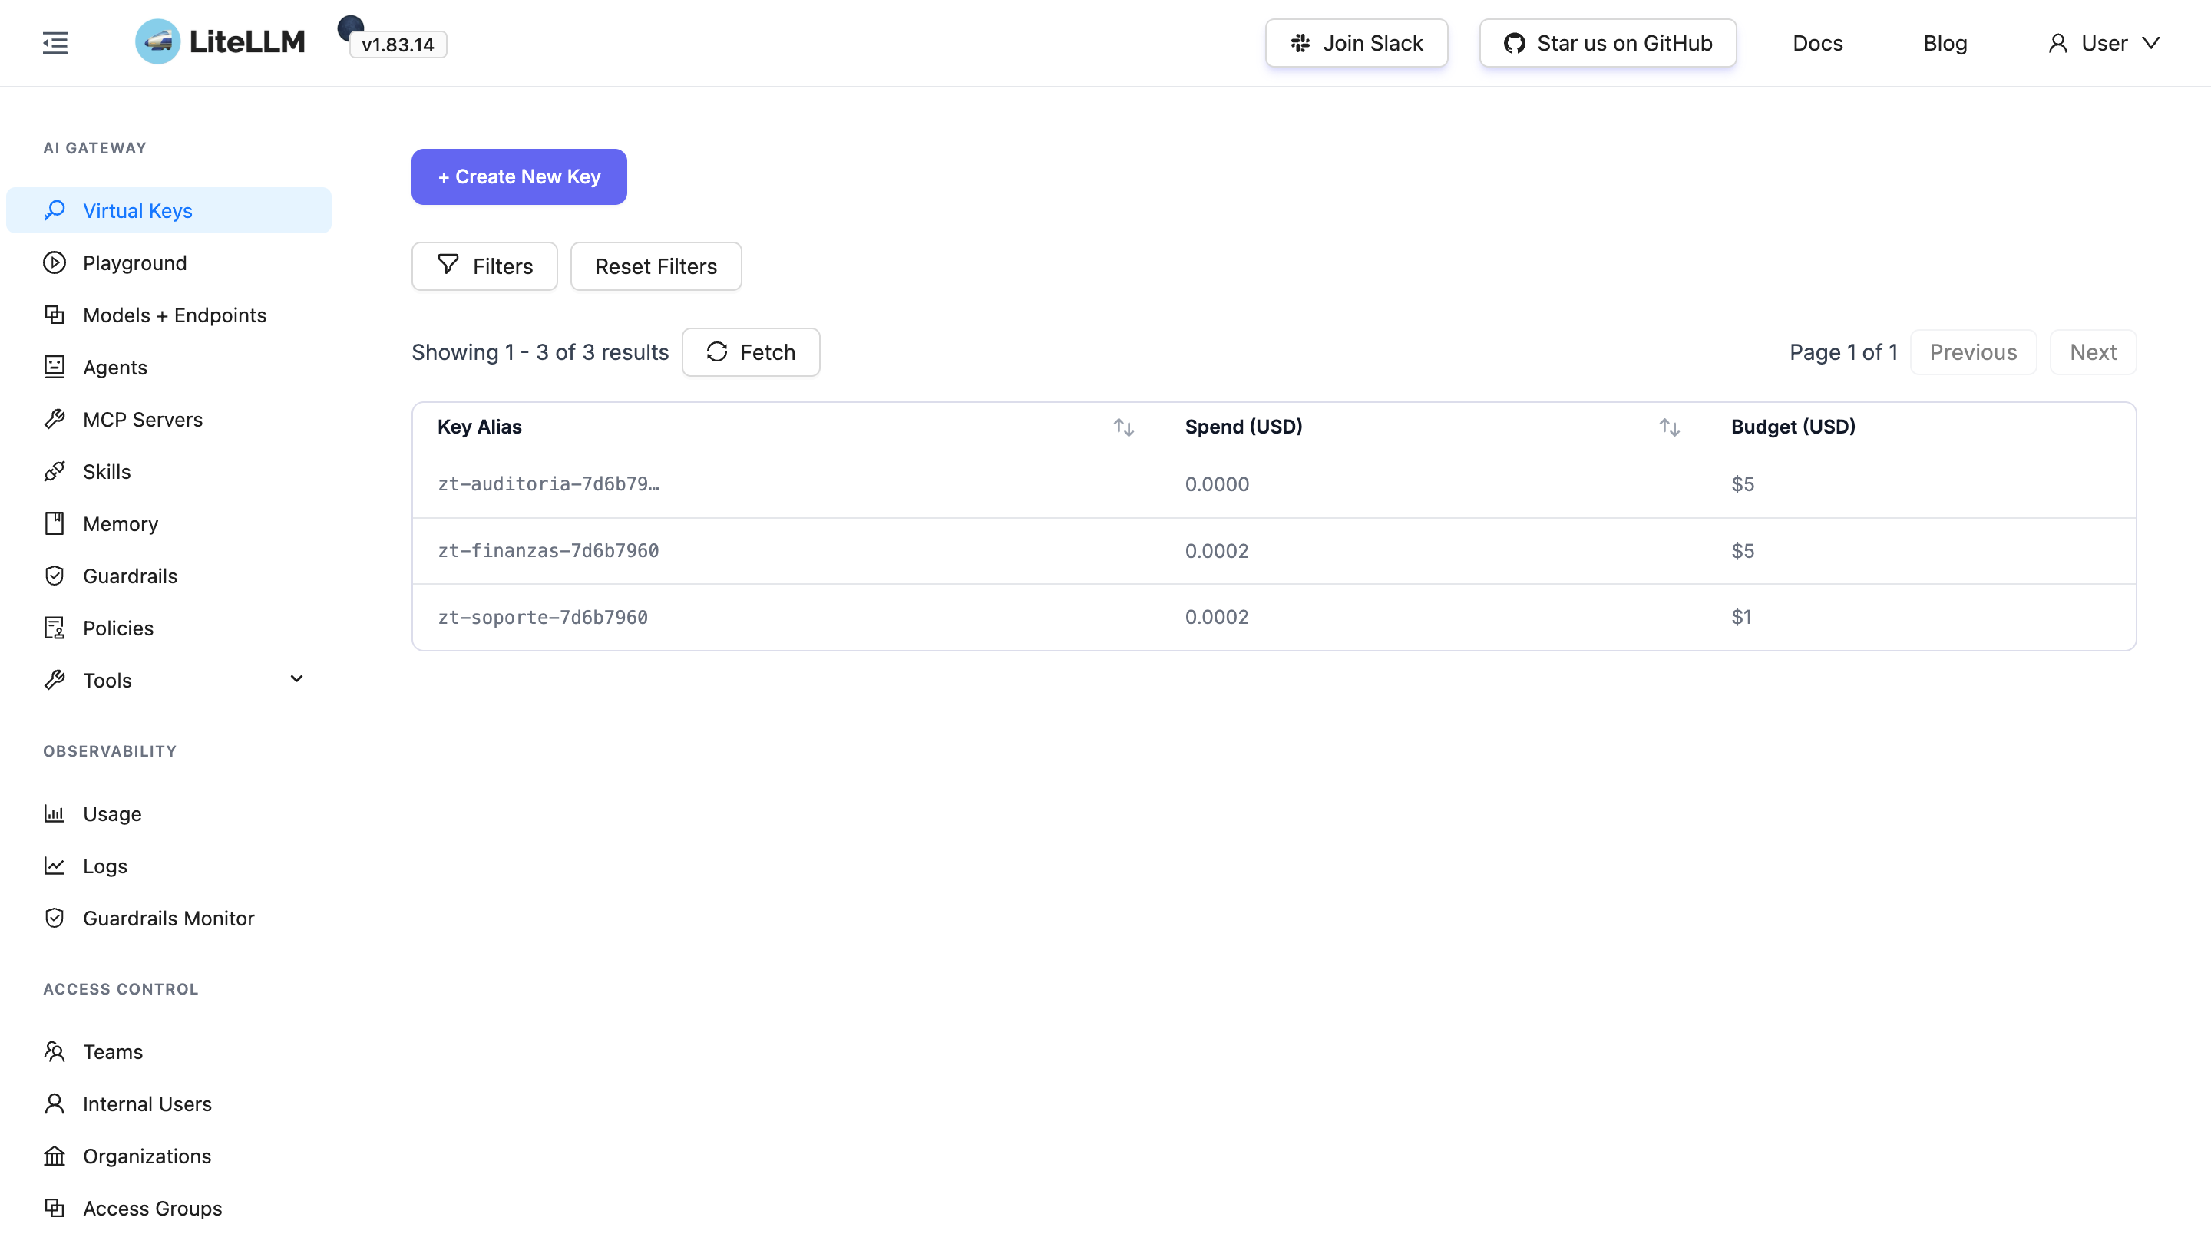Open the Blog link
Image resolution: width=2211 pixels, height=1237 pixels.
pyautogui.click(x=1945, y=43)
